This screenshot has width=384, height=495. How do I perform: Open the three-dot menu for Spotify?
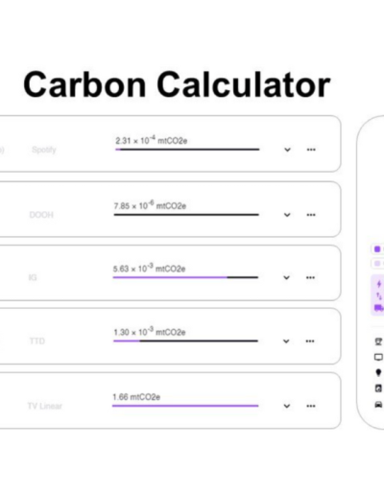(x=311, y=150)
